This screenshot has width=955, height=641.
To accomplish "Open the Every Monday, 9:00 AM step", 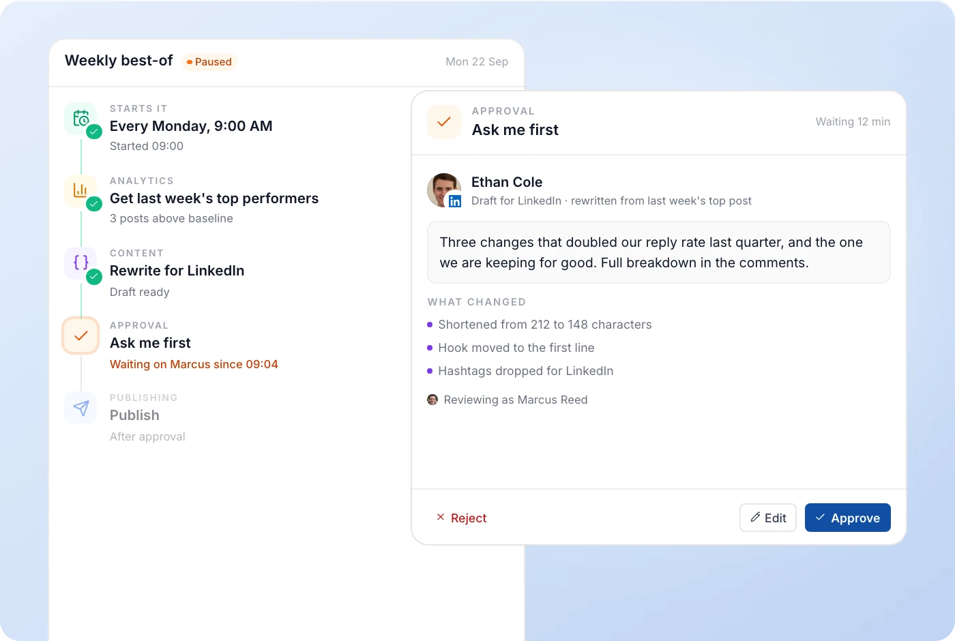I will pyautogui.click(x=191, y=126).
